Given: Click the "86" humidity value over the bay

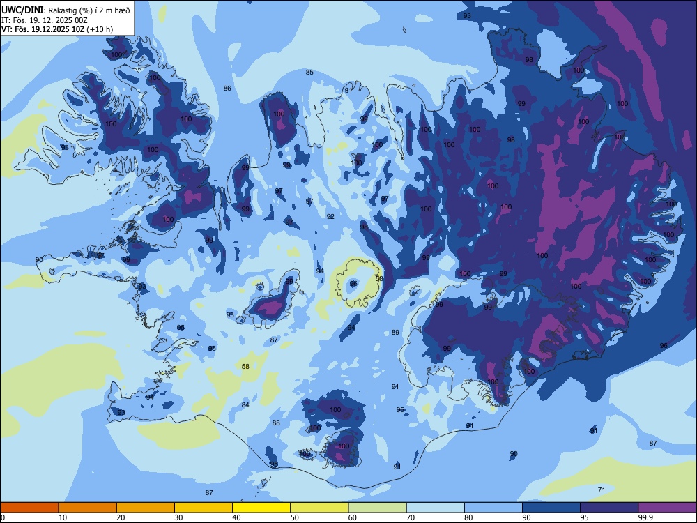Looking at the screenshot, I should tap(227, 88).
